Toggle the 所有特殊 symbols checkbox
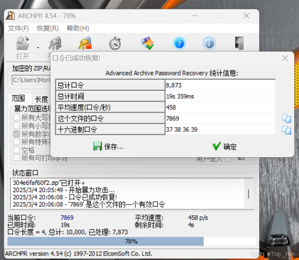The image size is (299, 260). coord(16,142)
